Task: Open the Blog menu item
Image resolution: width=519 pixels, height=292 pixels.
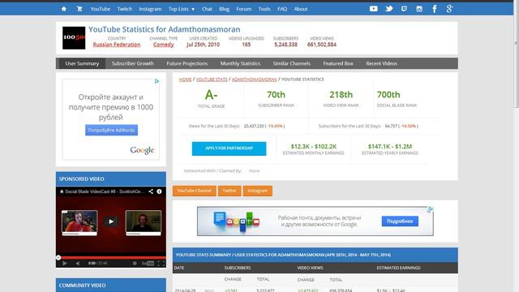Action: click(224, 9)
